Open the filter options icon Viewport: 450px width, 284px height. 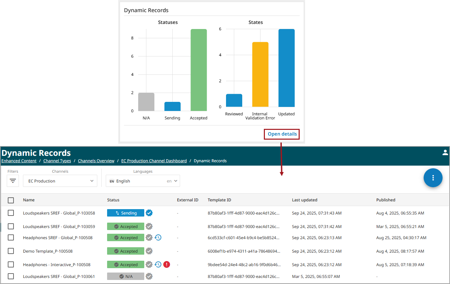(13, 181)
